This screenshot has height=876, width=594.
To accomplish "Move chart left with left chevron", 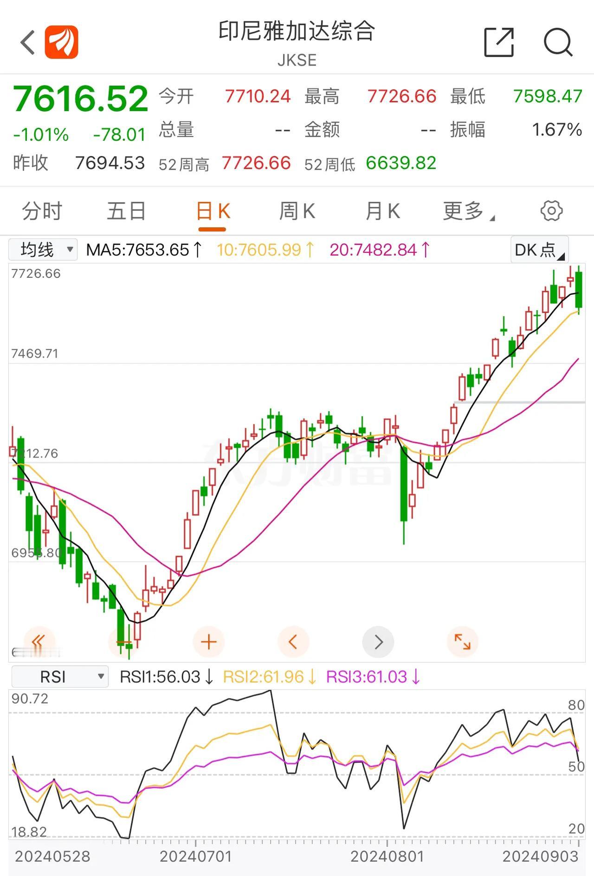I will pos(293,642).
